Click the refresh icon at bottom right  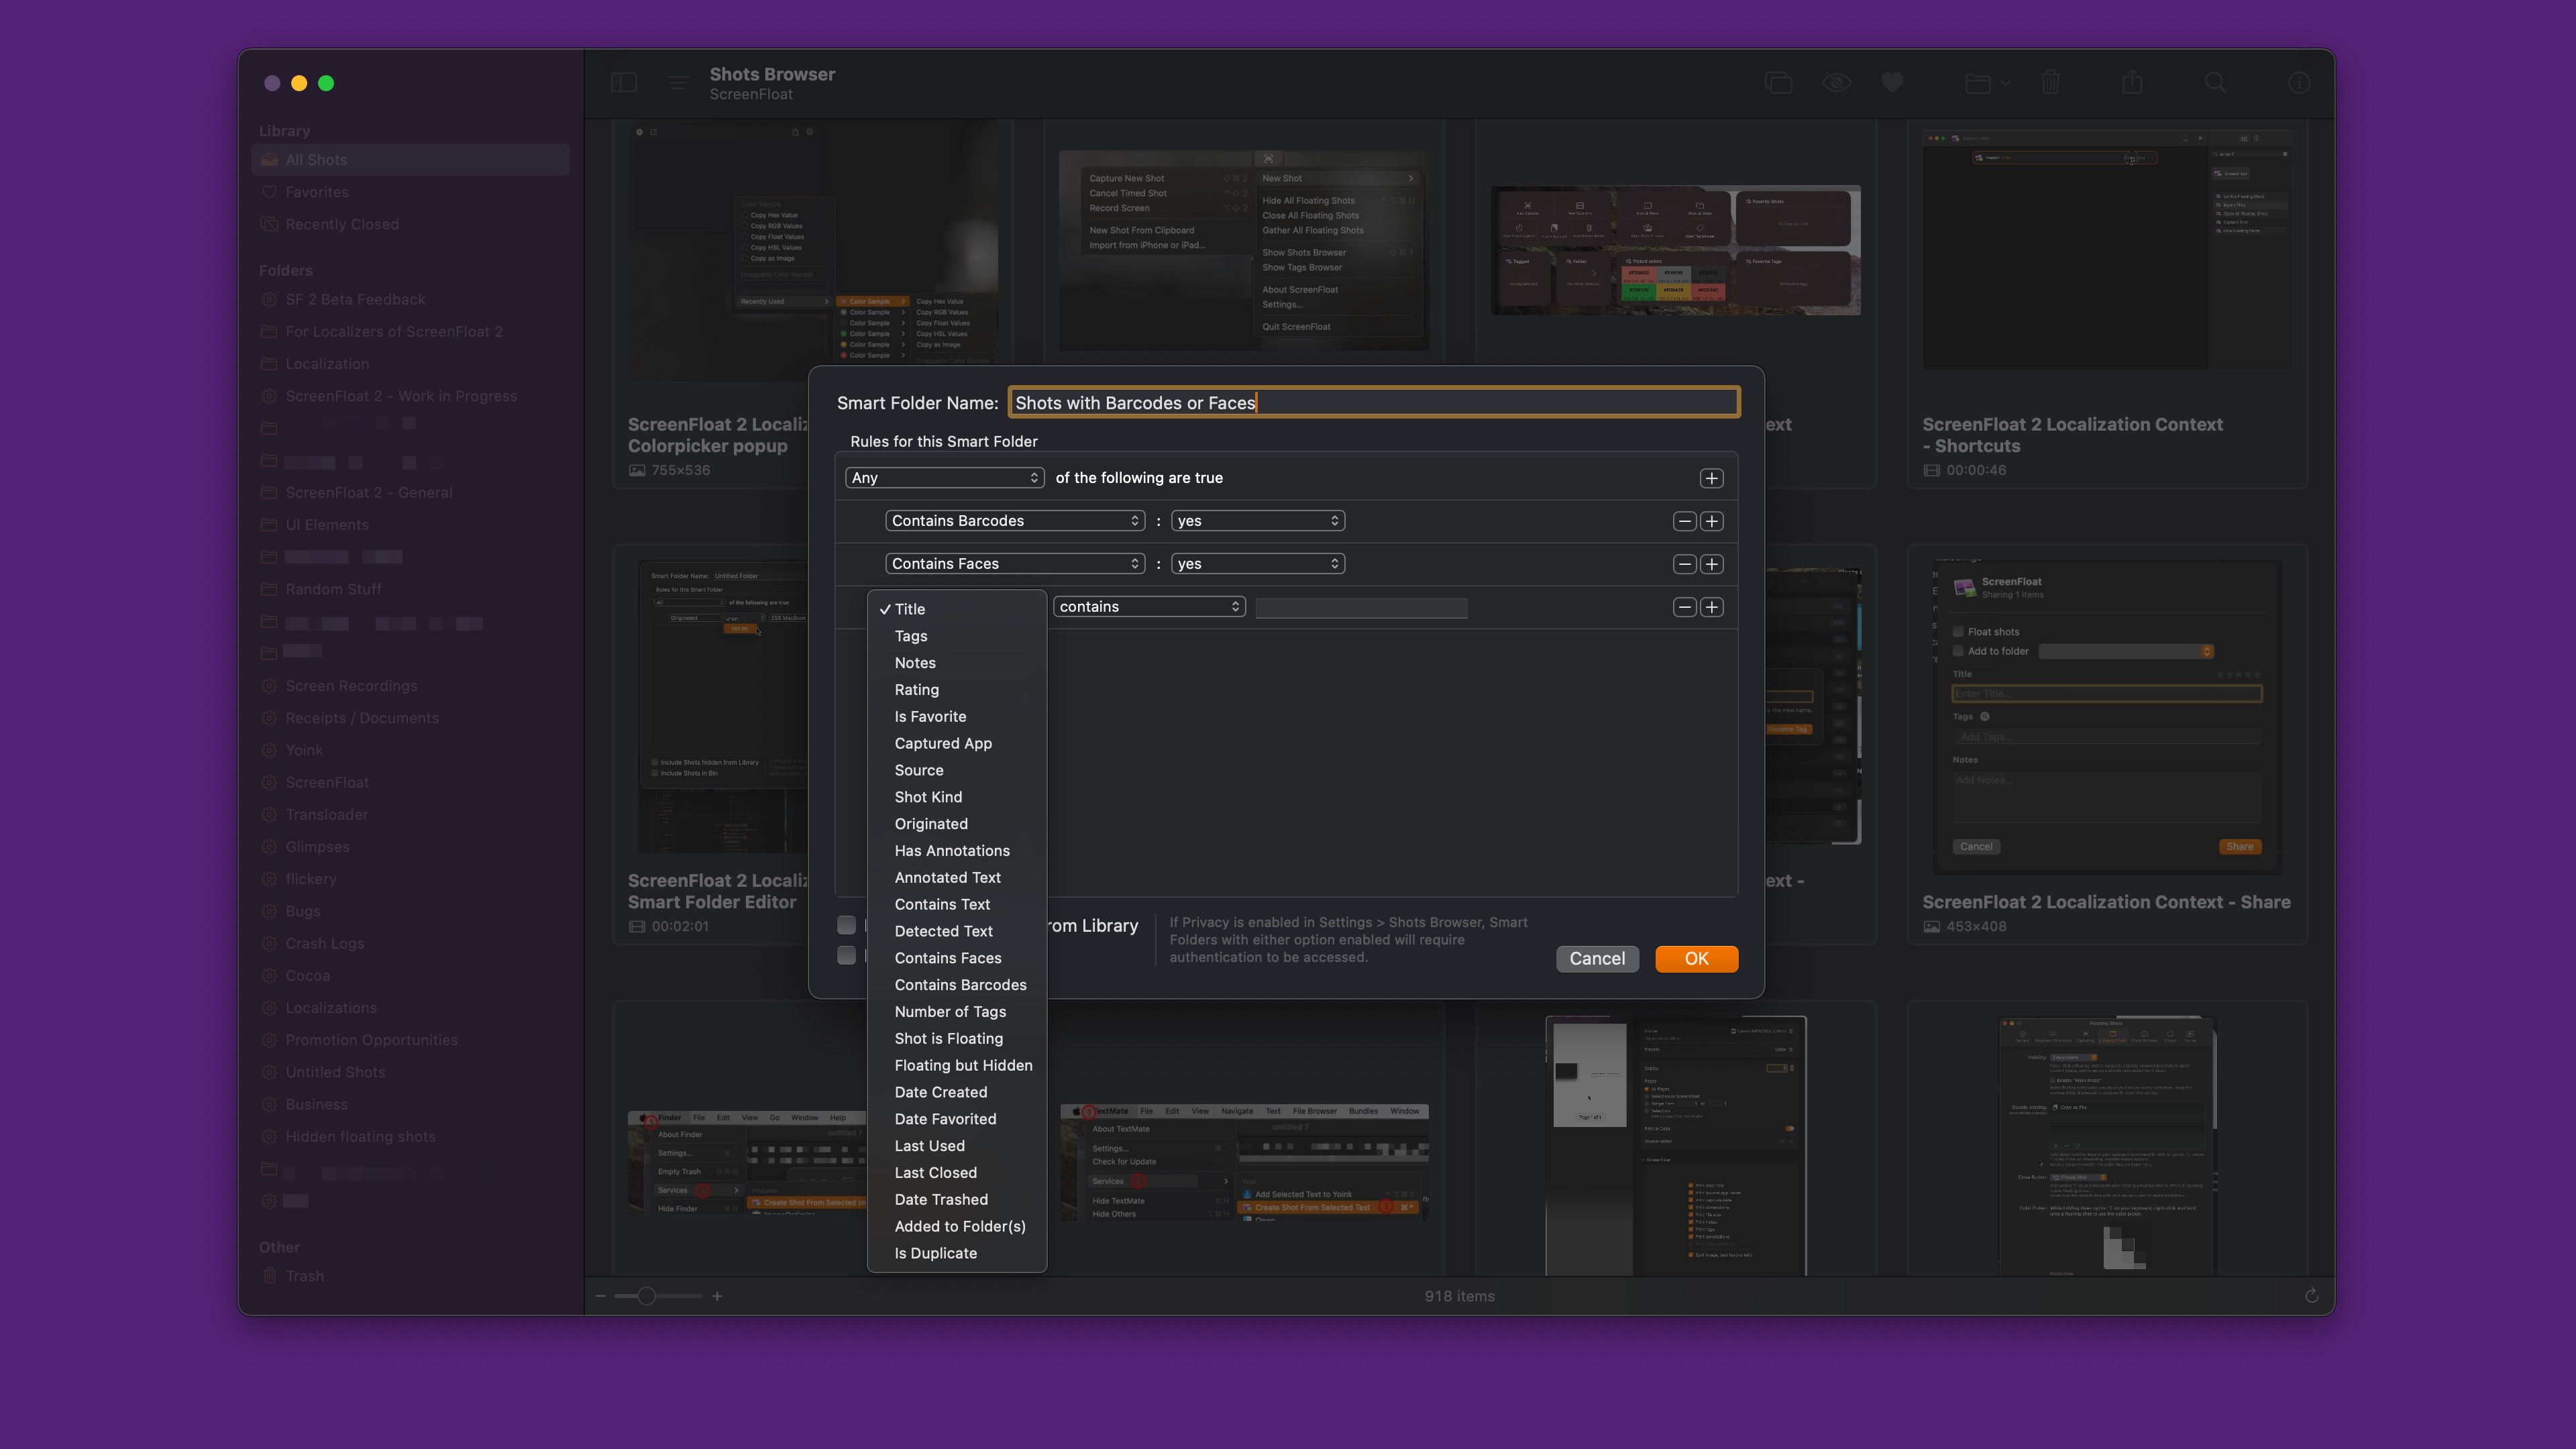click(x=2313, y=1295)
